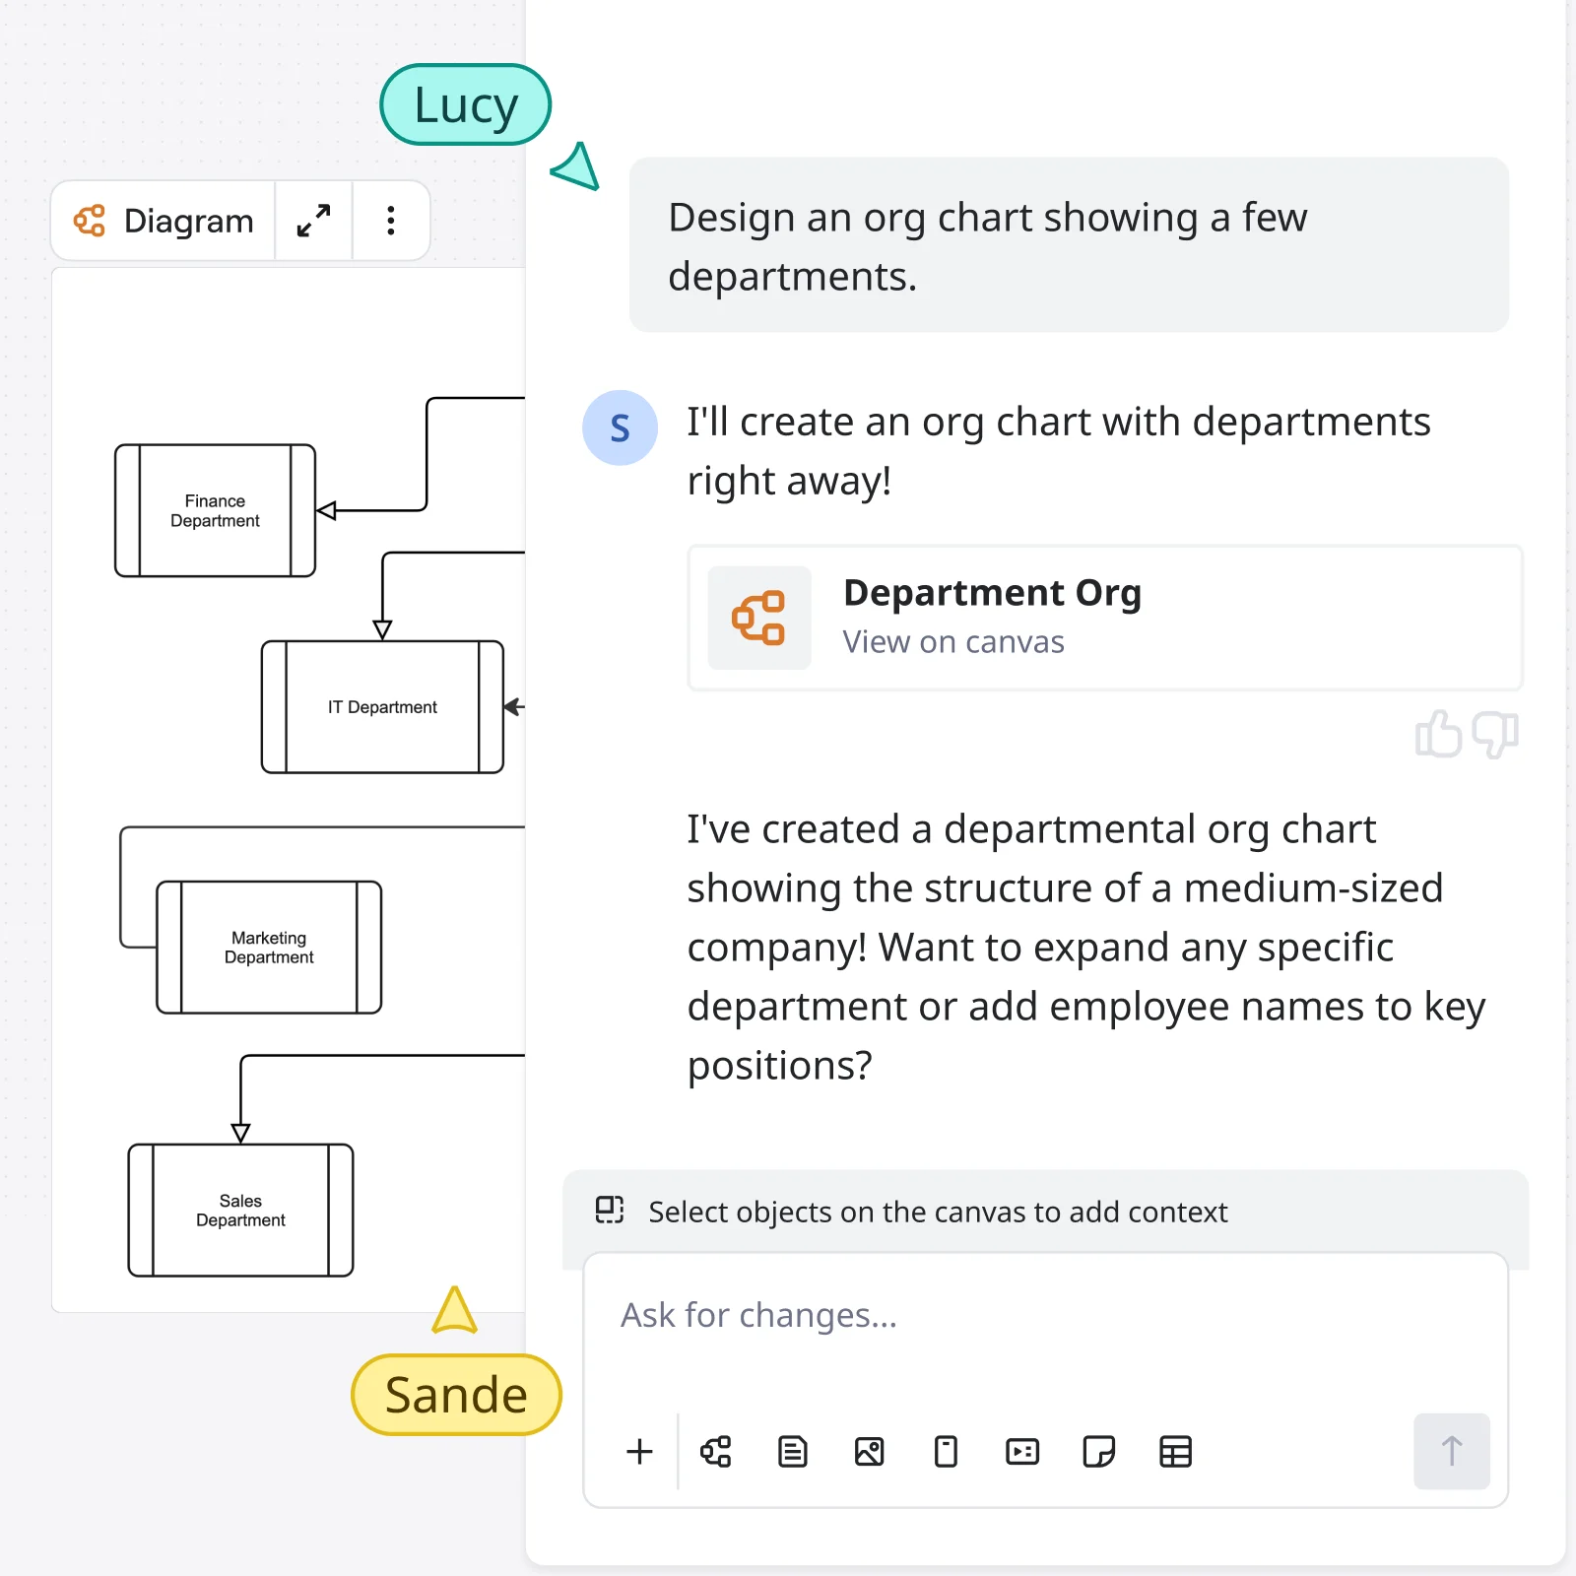The image size is (1576, 1576).
Task: Select the Finance Department shape
Action: pyautogui.click(x=215, y=510)
